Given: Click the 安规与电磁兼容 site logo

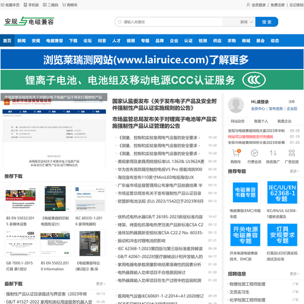Looking at the screenshot, I should [x=29, y=22].
